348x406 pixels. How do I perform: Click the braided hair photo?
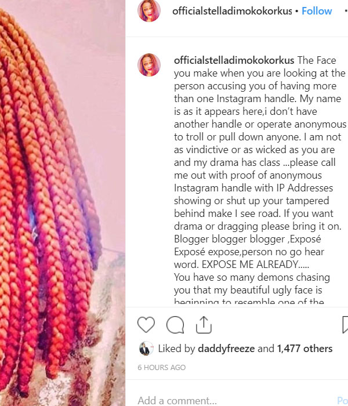[x=63, y=203]
